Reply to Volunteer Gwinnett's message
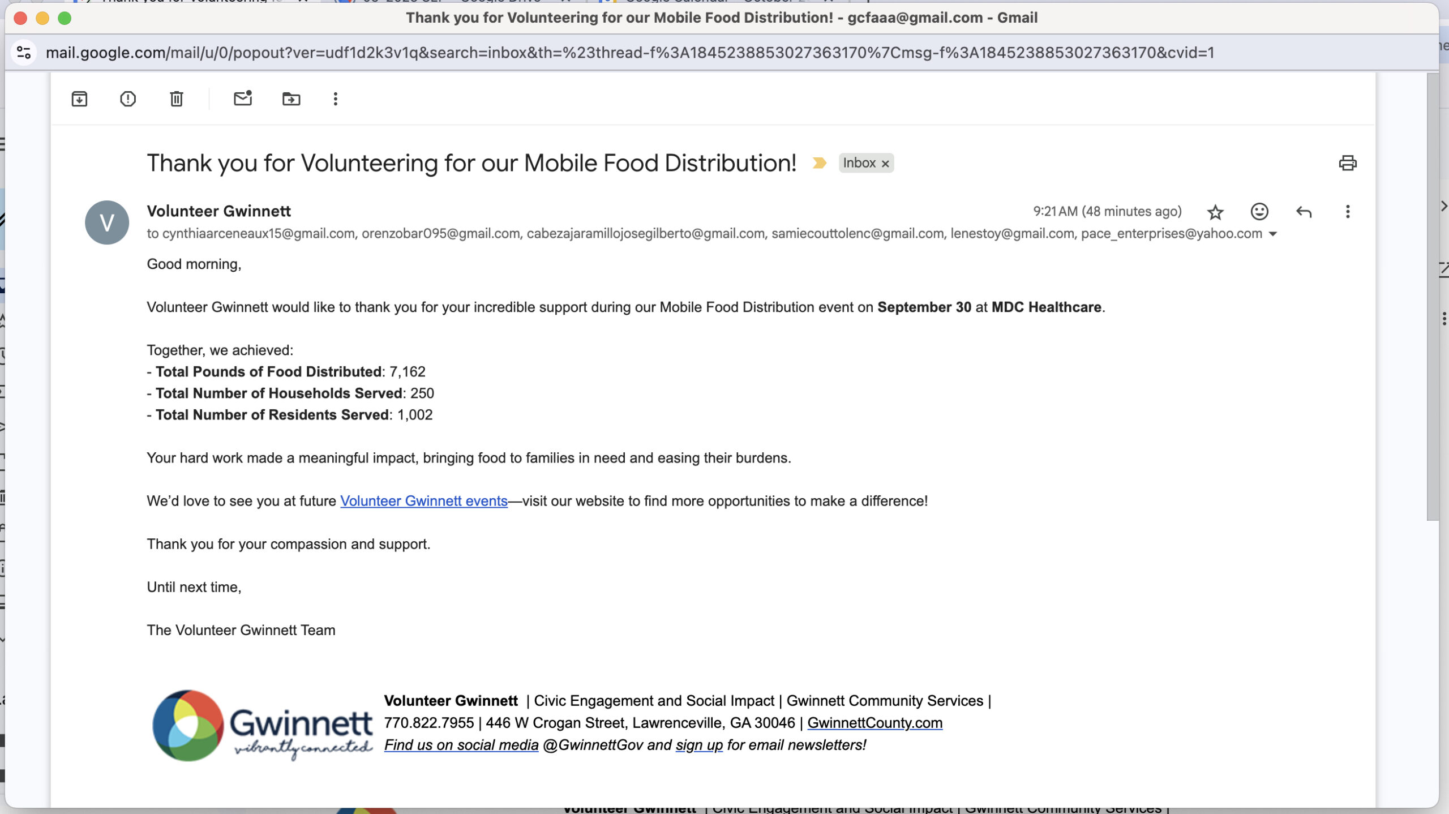Image resolution: width=1449 pixels, height=814 pixels. (1304, 212)
